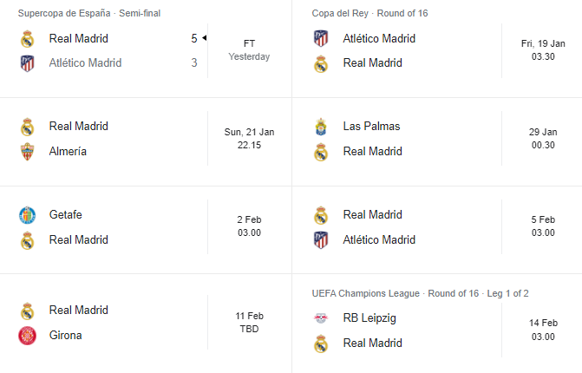Open the 5 Feb Atlético Madrid fixture time

coord(543,226)
